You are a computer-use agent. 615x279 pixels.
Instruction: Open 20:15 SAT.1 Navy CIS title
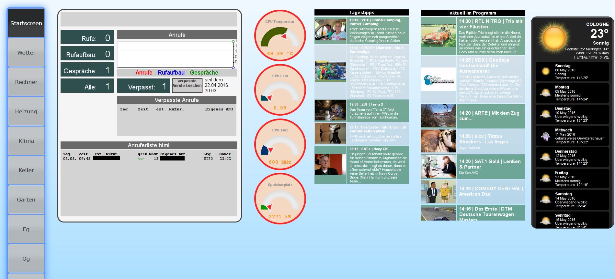pyautogui.click(x=369, y=149)
